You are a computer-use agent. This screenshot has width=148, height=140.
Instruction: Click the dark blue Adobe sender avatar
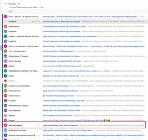(6, 76)
